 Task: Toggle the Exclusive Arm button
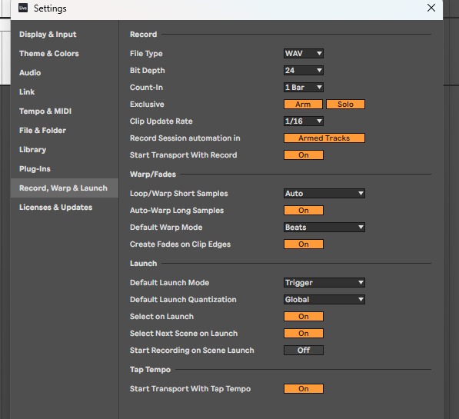[303, 105]
